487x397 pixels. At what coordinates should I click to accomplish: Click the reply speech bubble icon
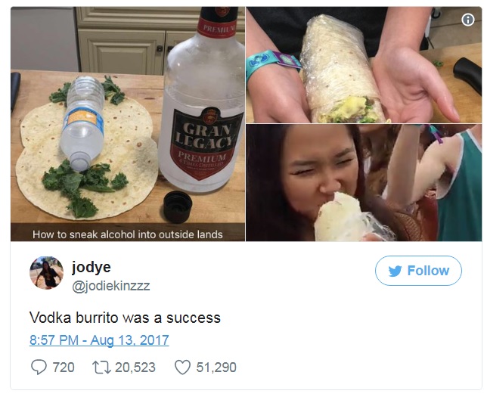(39, 368)
